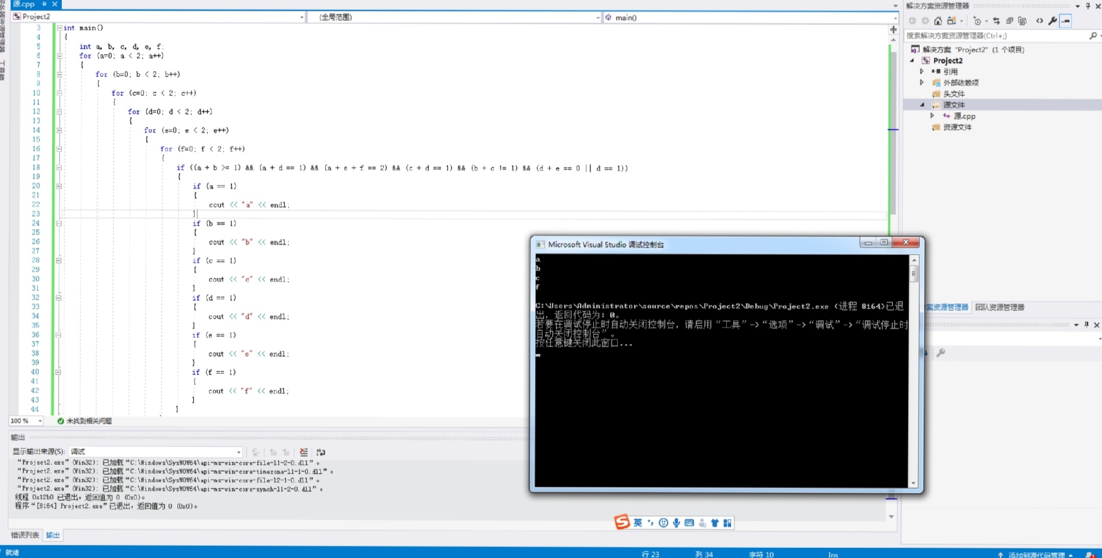Toggle word wrap in output panel
This screenshot has height=558, width=1102.
coord(320,452)
